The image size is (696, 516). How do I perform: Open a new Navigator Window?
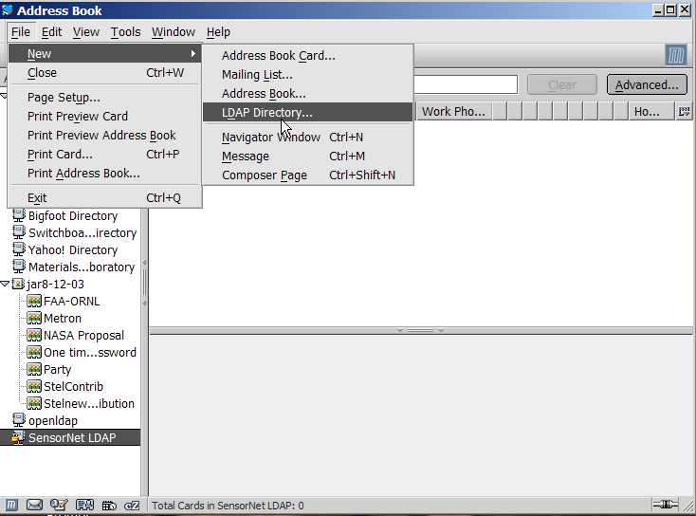[x=307, y=138]
